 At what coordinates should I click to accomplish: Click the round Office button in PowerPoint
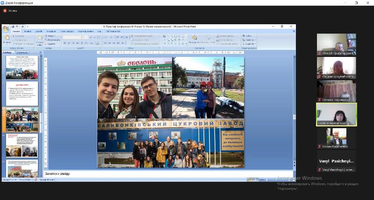click(x=5, y=28)
